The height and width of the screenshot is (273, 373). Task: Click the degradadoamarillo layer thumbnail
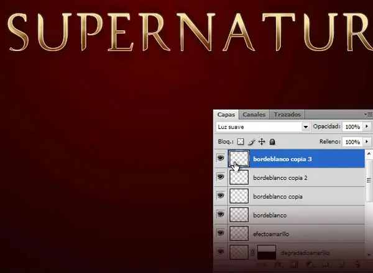coord(239,253)
